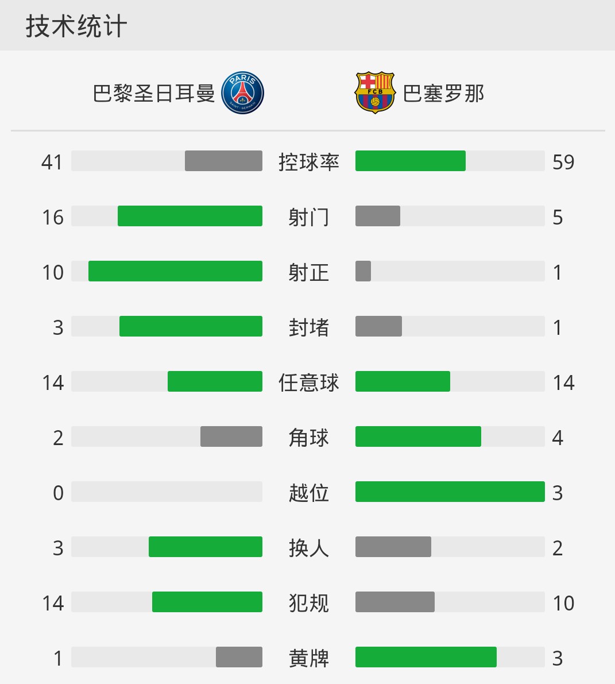Select the 射门 shots row label
Screen dimensions: 615x684
click(x=309, y=217)
